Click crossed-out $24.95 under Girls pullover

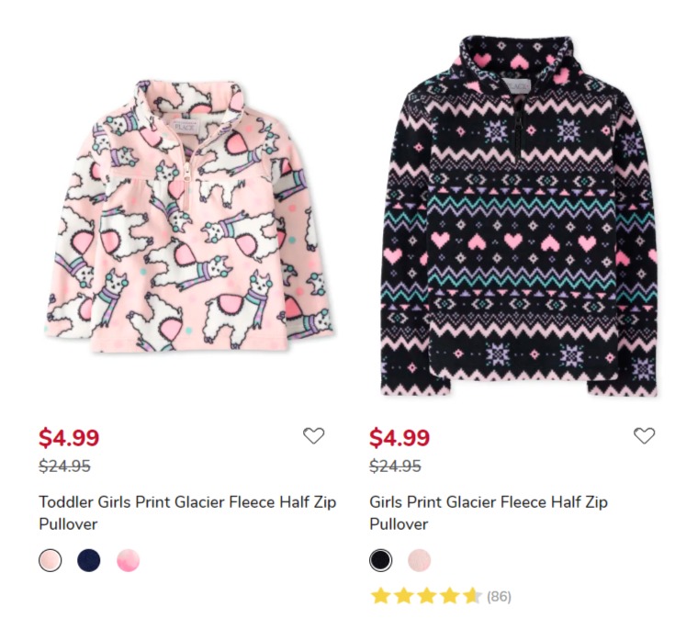395,466
